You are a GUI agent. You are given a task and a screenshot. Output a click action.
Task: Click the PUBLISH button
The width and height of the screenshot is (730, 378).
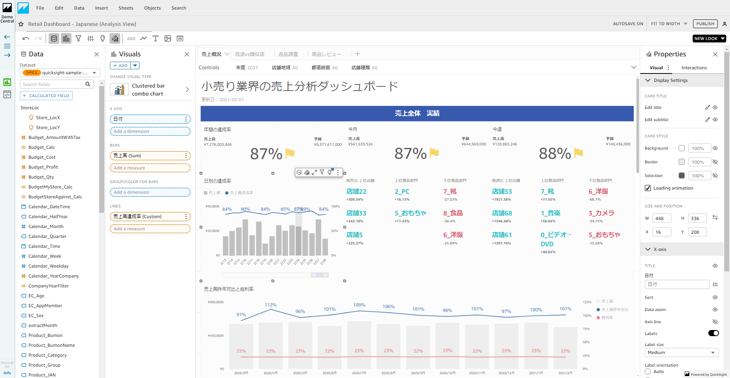click(705, 24)
